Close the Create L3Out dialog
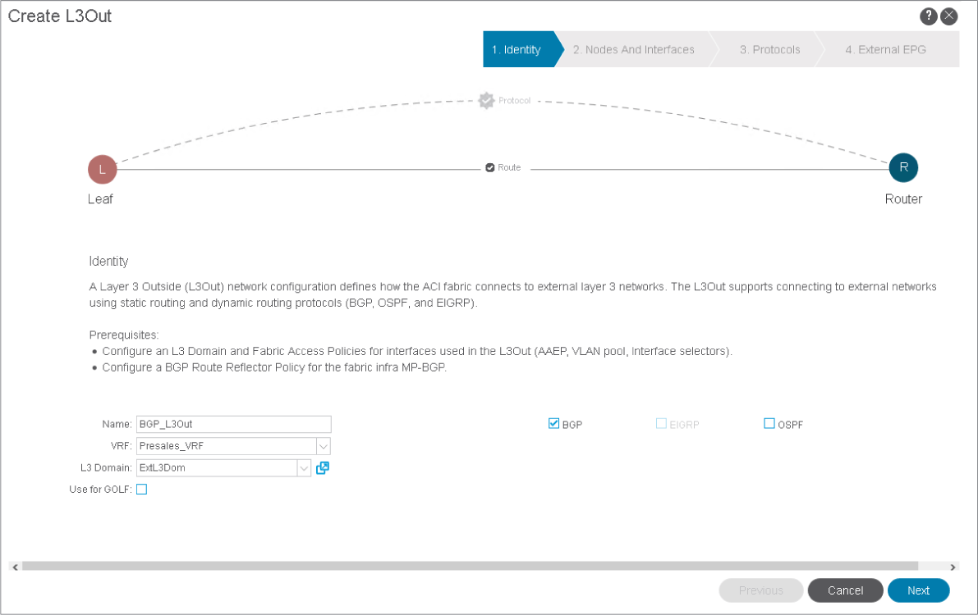 (x=949, y=16)
